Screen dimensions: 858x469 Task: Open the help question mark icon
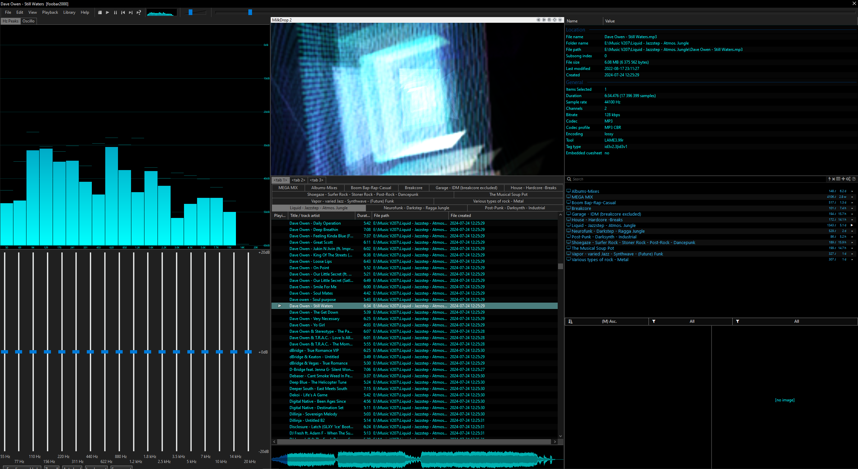854,179
